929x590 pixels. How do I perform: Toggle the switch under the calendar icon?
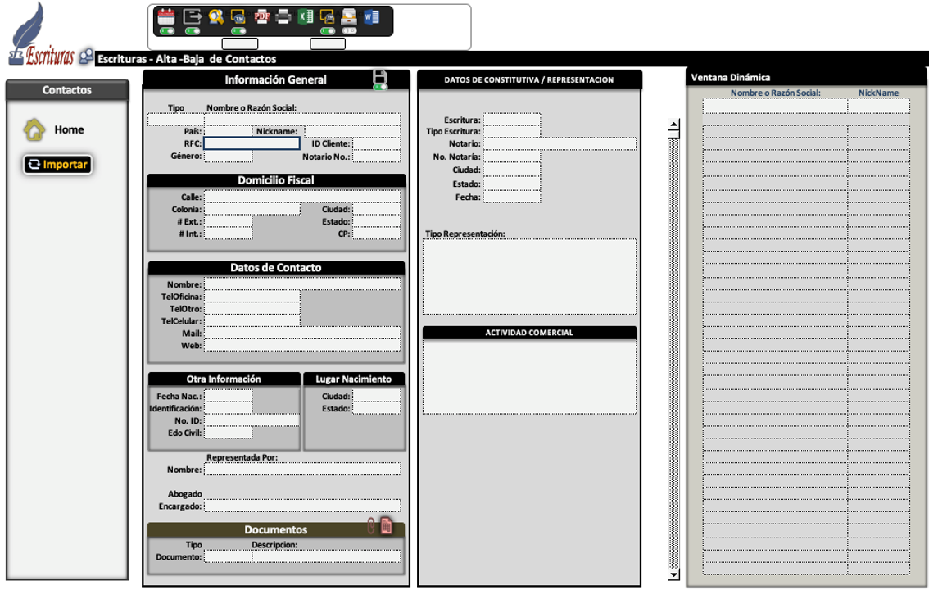coord(166,31)
